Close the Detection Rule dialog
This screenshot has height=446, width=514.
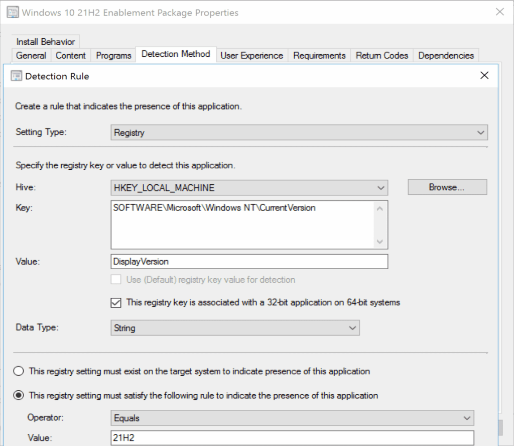click(x=483, y=75)
